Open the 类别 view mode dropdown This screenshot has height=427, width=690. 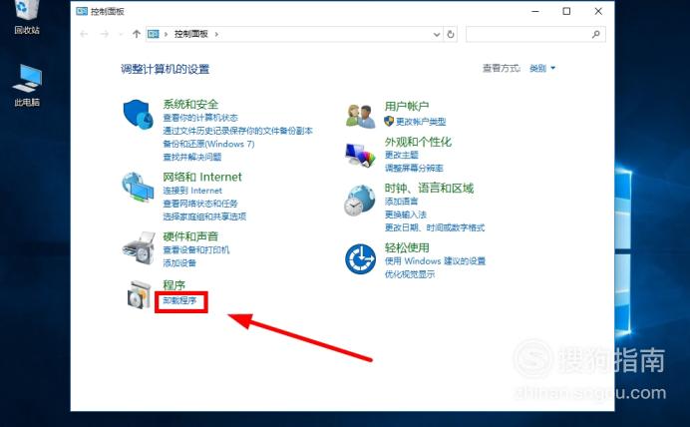[542, 68]
